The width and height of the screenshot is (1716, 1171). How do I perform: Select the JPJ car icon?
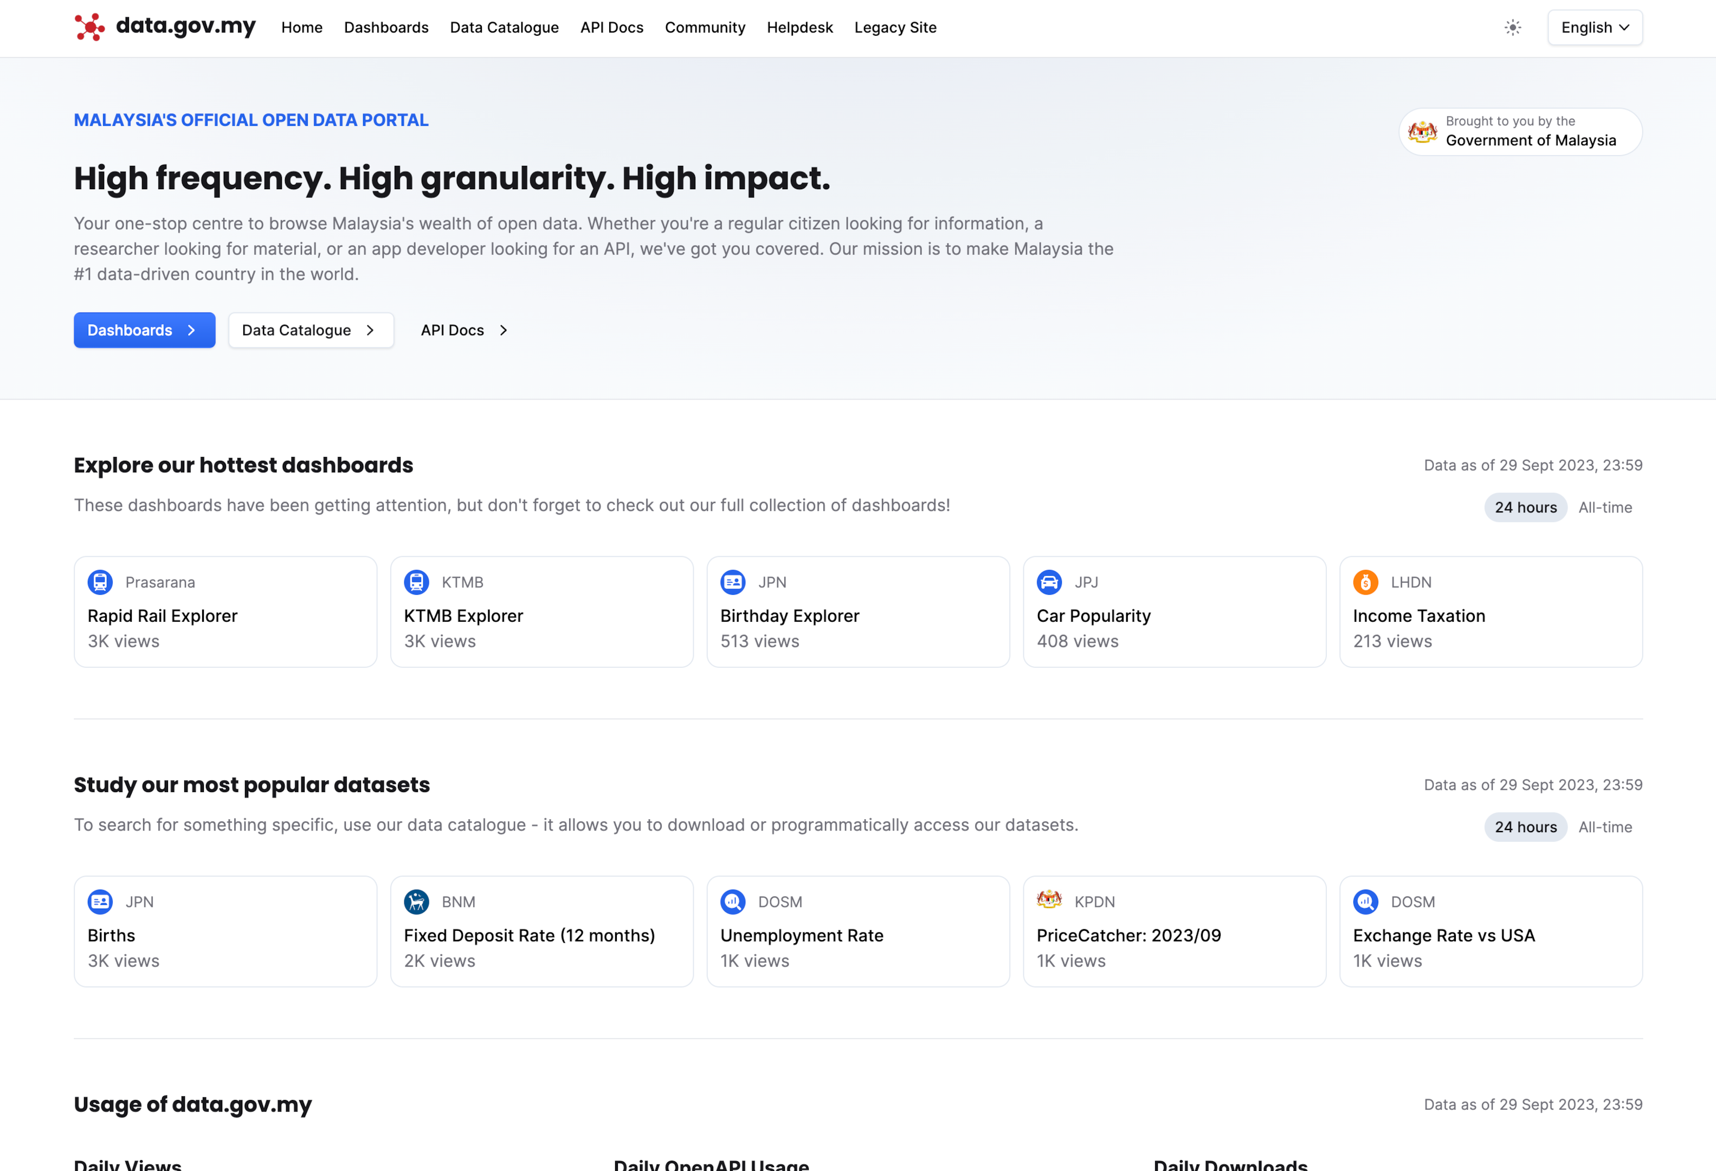[1049, 582]
